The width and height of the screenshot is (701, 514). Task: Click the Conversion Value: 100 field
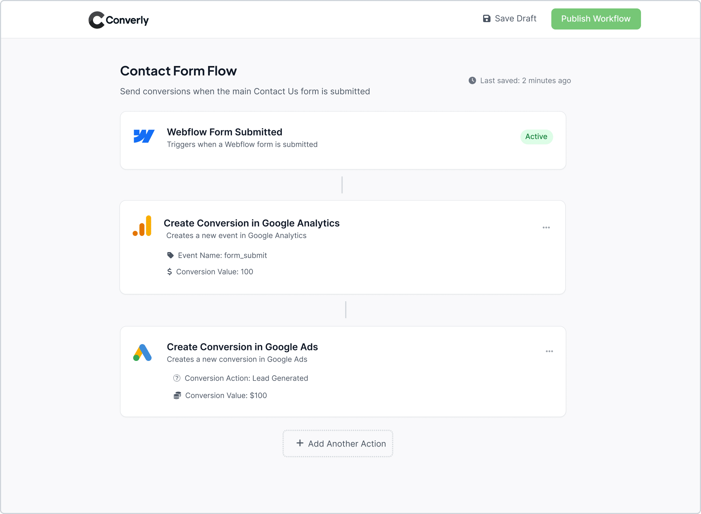coord(214,271)
